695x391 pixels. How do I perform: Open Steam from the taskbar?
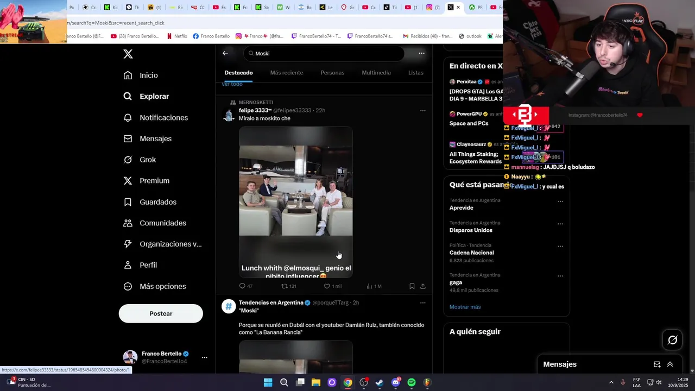(380, 382)
